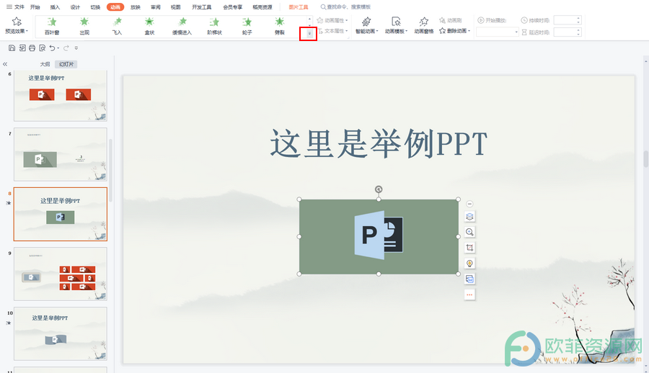This screenshot has width=649, height=373.
Task: Apply the 盒状 (Box) animation
Action: [149, 26]
